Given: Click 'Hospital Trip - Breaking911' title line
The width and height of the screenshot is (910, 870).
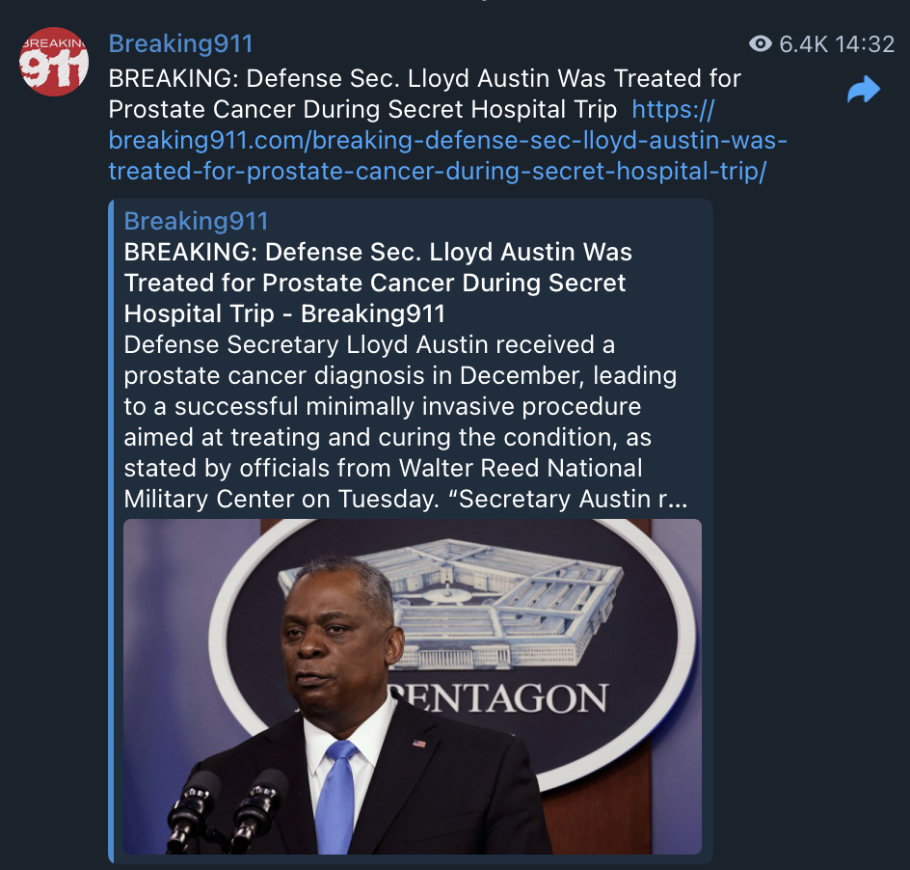Looking at the screenshot, I should click(x=284, y=313).
